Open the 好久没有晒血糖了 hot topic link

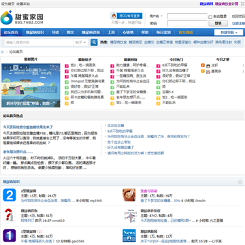tap(120, 148)
